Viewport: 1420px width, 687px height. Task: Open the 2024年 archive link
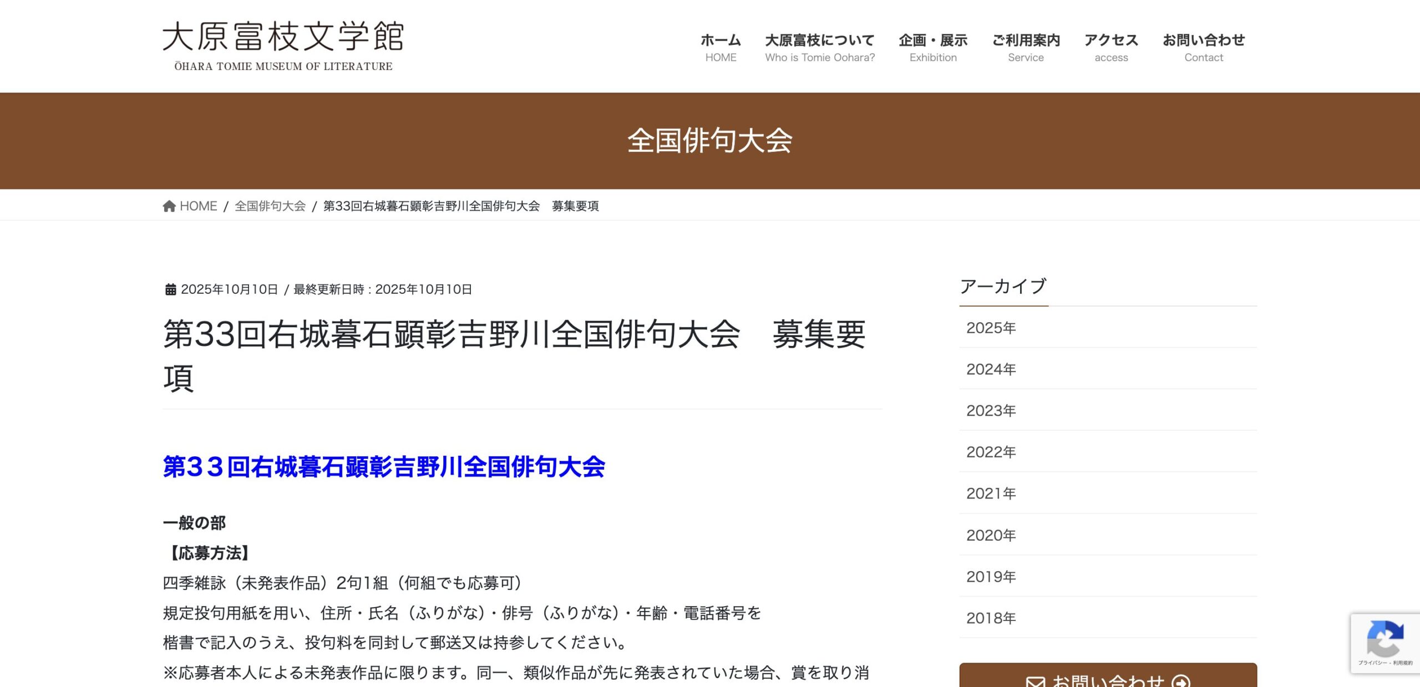coord(991,369)
